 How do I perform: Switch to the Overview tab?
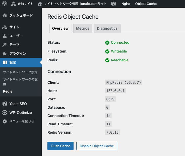pos(60,28)
